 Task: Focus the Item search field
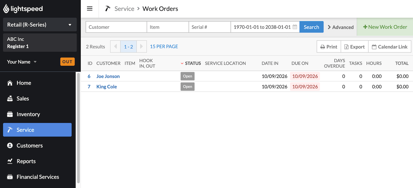click(168, 27)
